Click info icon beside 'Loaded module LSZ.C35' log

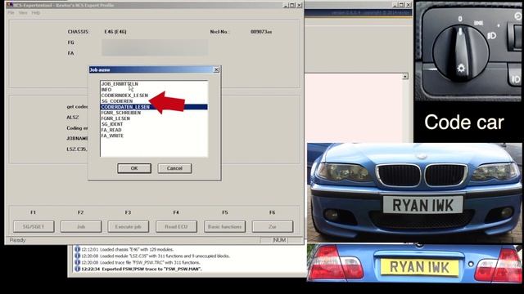77,256
